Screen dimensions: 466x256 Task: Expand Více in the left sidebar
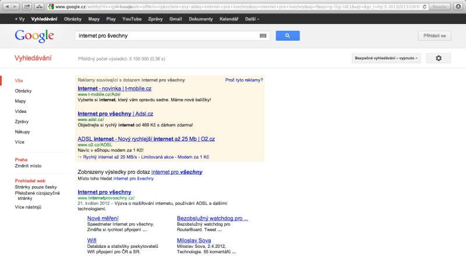20,142
